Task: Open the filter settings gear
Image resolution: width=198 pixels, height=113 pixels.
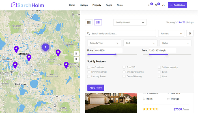Action: (190, 33)
